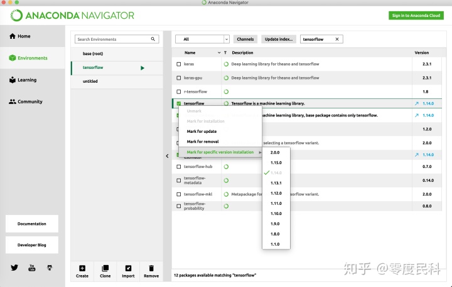The width and height of the screenshot is (452, 287).
Task: Check the tensorflow-metadata package checkbox
Action: point(179,180)
